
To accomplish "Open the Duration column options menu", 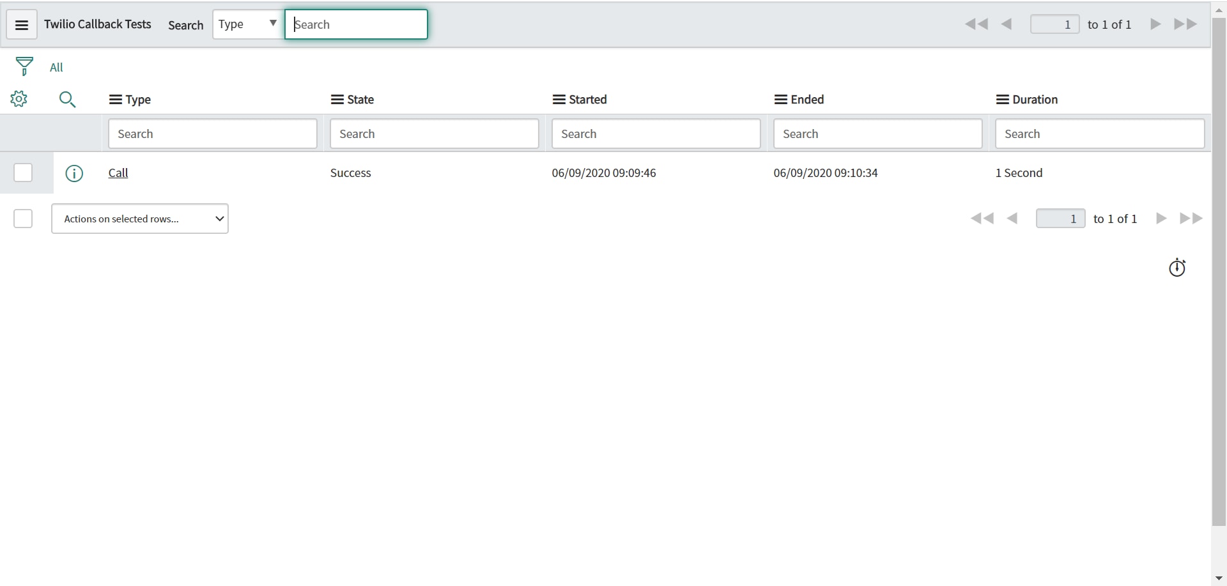I will tap(1002, 100).
